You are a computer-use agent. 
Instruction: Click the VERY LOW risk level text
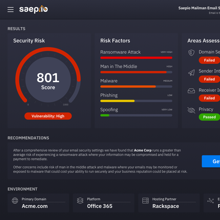pyautogui.click(x=167, y=110)
